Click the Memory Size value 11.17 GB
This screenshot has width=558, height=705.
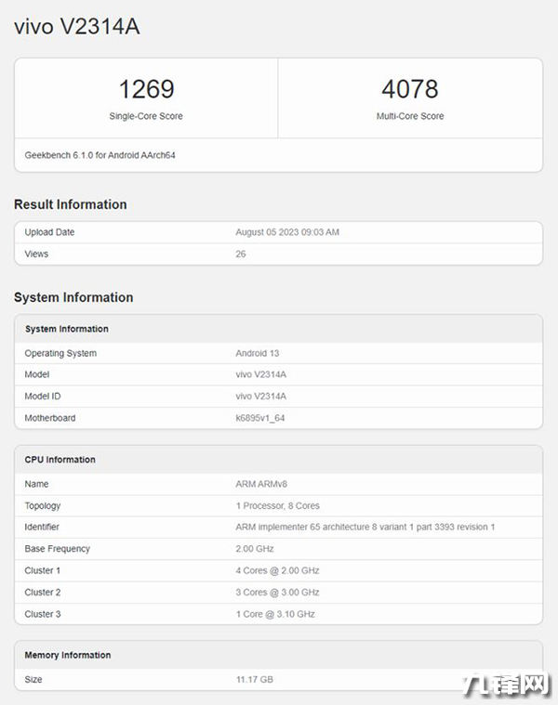click(x=255, y=680)
